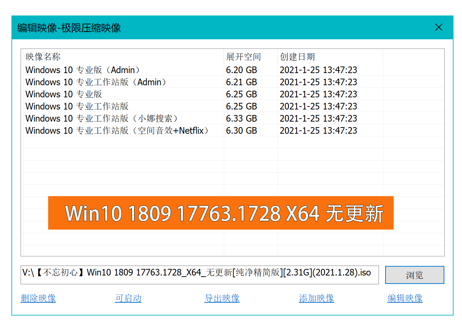The image size is (462, 335).
Task: Click date cell in 空间音效+Netflix row
Action: click(x=318, y=130)
